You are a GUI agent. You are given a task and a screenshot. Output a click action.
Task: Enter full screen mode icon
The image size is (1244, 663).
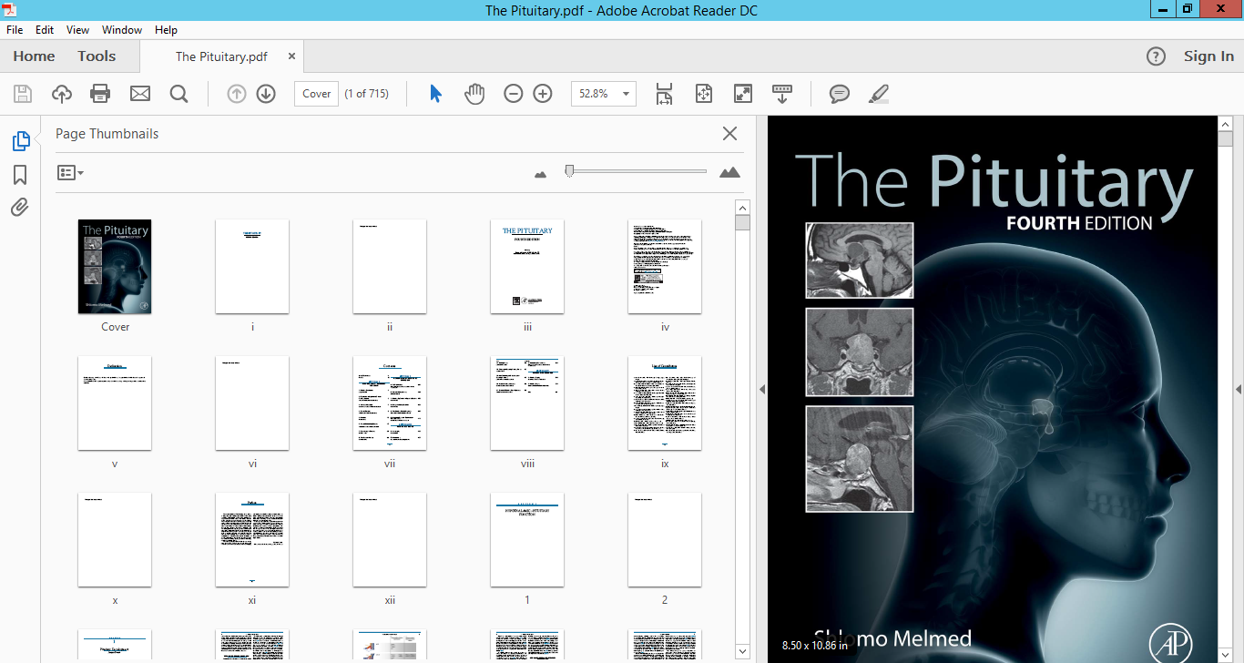(x=743, y=94)
